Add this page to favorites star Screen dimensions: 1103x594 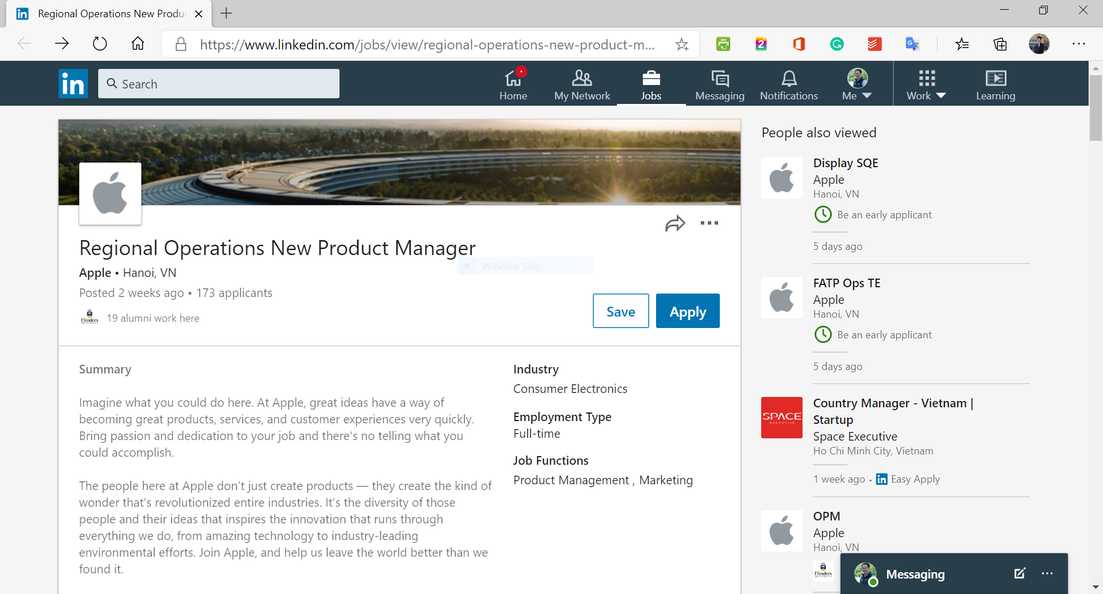click(x=682, y=44)
